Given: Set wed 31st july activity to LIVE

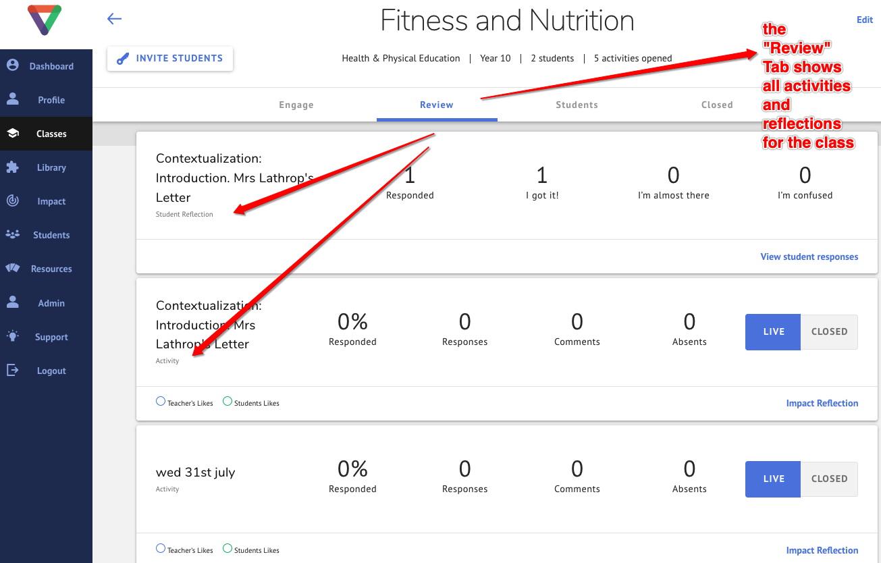Looking at the screenshot, I should 773,479.
